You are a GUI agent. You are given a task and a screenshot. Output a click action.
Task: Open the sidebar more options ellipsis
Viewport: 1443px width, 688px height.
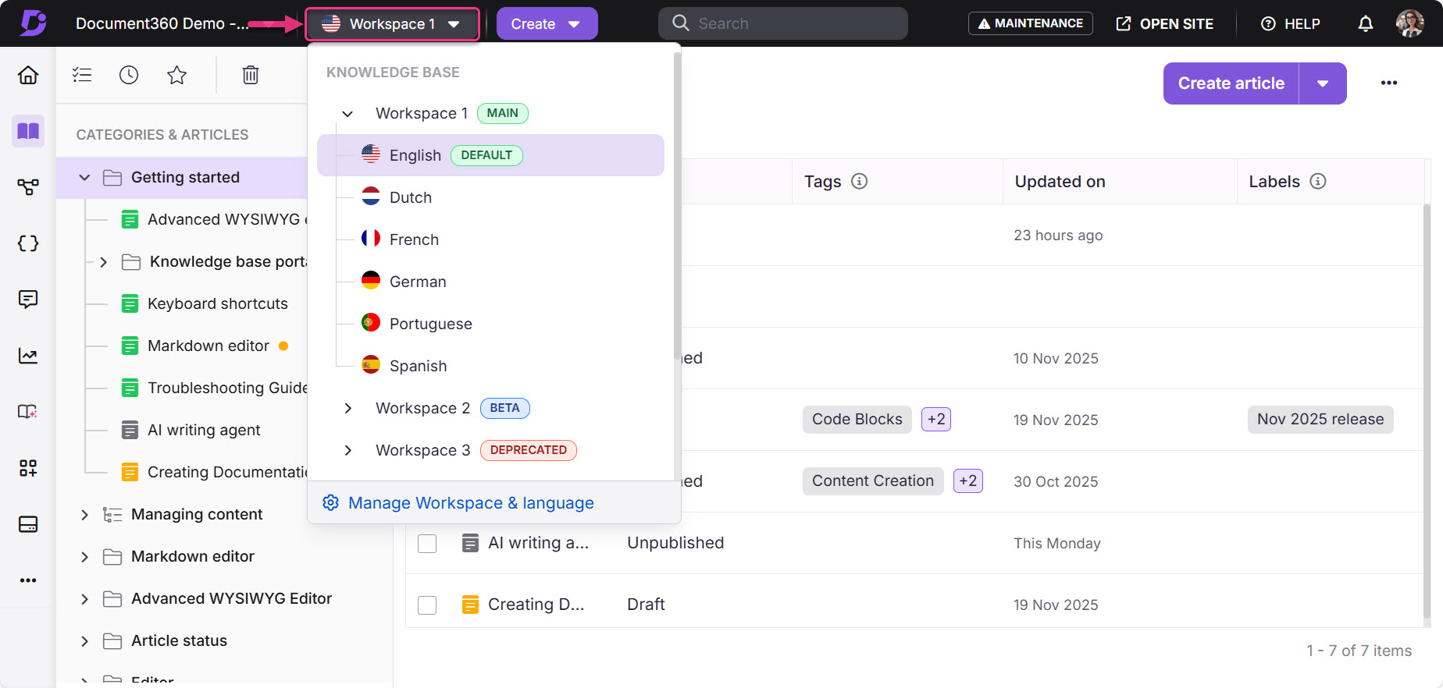28,580
